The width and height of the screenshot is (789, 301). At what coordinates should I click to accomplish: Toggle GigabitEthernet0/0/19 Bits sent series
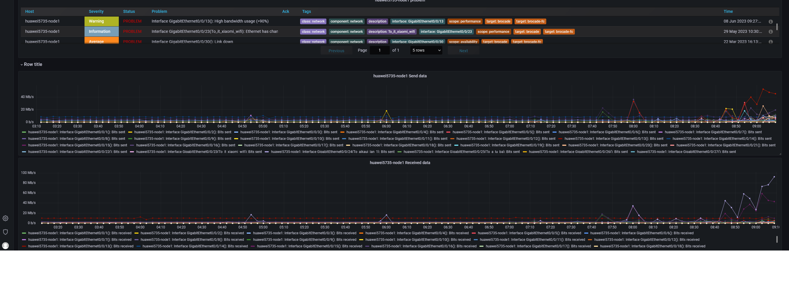tap(510, 145)
